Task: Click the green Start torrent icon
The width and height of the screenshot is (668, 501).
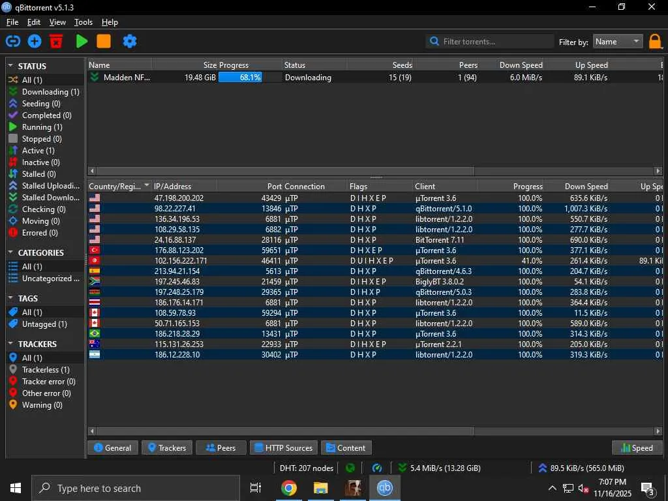Action: (82, 41)
